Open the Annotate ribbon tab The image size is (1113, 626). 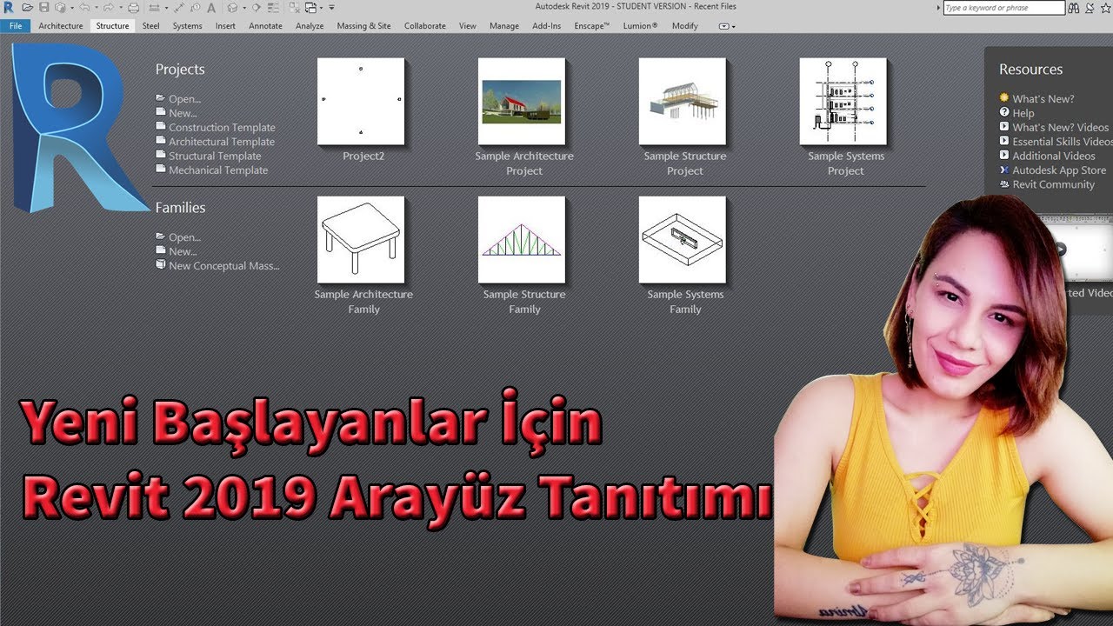point(265,26)
